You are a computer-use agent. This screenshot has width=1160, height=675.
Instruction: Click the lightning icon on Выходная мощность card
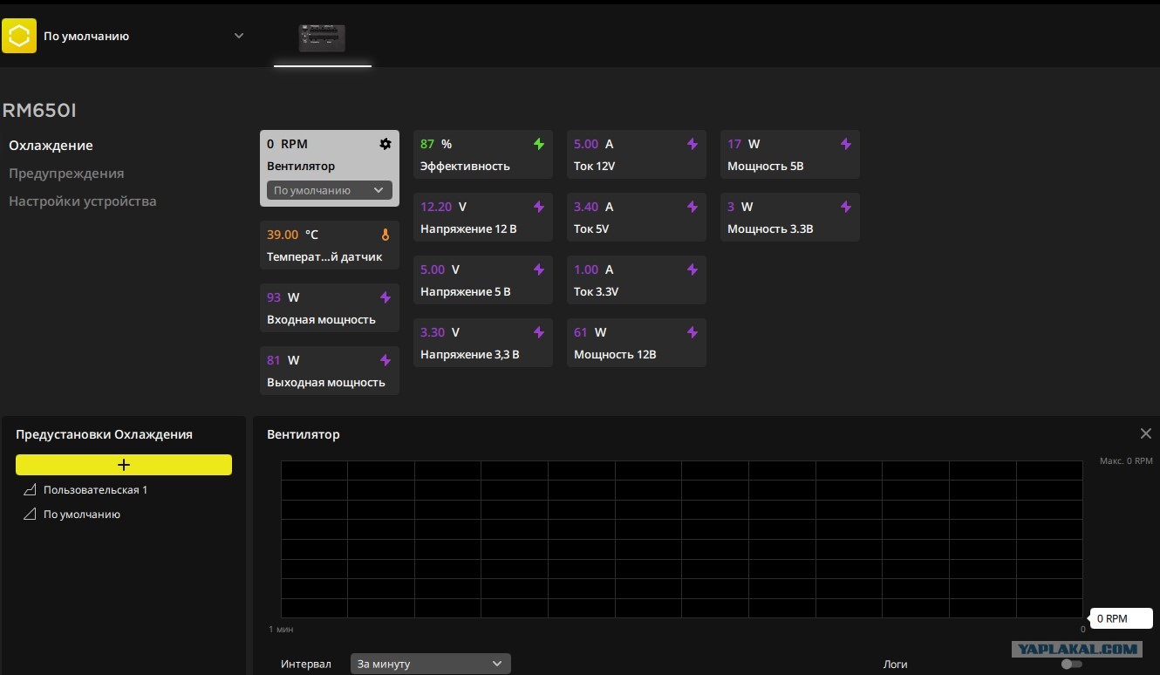tap(386, 360)
